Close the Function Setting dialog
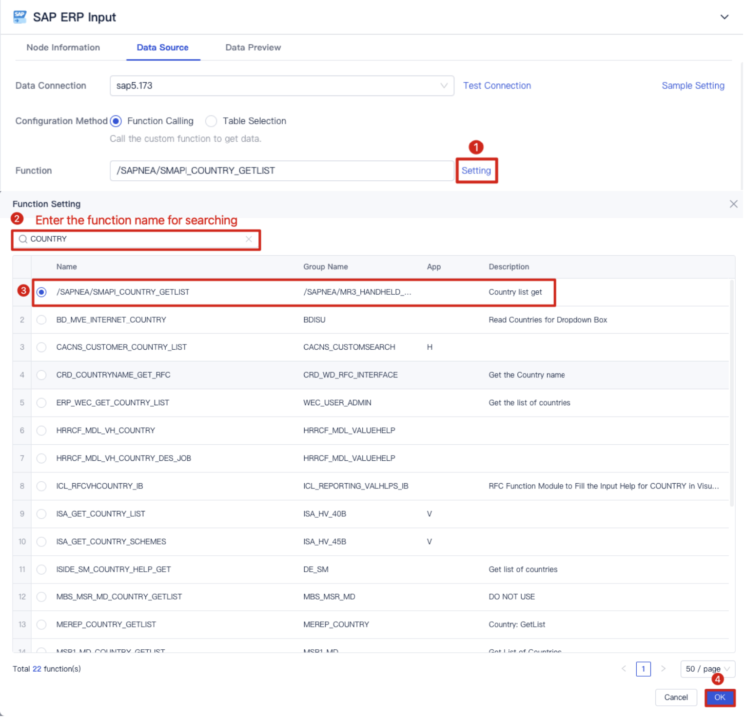The height and width of the screenshot is (717, 744). click(734, 205)
